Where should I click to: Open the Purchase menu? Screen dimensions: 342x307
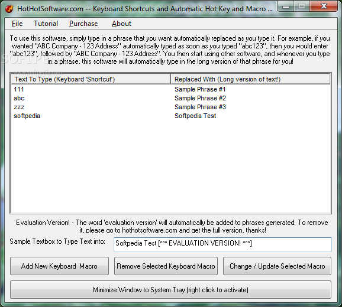tap(83, 24)
